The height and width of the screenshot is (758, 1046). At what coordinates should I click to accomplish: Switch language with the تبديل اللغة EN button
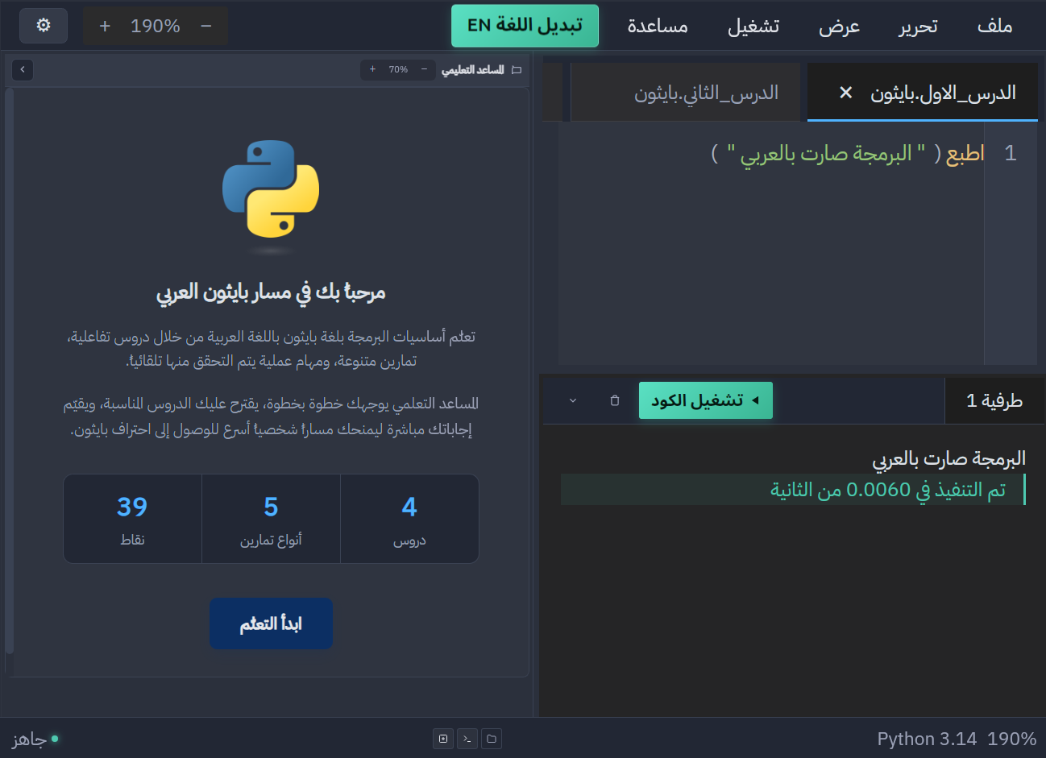[x=525, y=26]
